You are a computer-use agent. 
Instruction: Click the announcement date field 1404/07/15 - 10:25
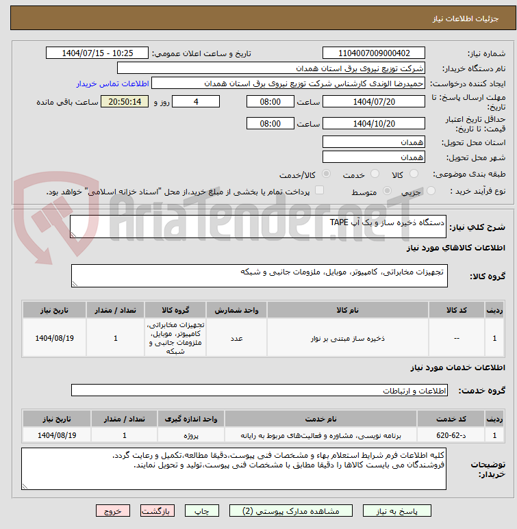[x=97, y=53]
